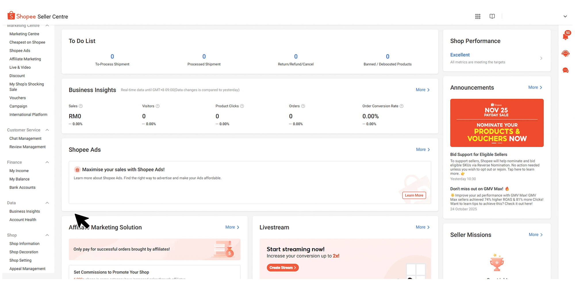Click To-Process Shipment count
Image resolution: width=575 pixels, height=287 pixels.
coord(112,57)
